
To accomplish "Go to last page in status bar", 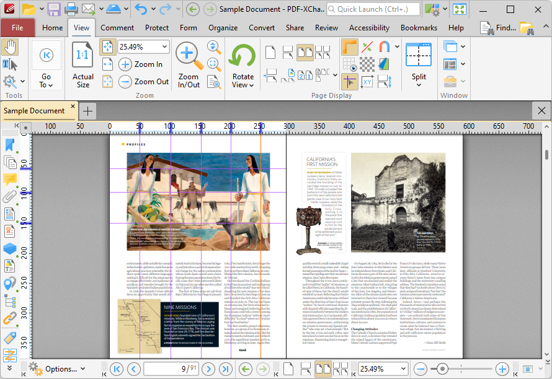I will point(225,369).
